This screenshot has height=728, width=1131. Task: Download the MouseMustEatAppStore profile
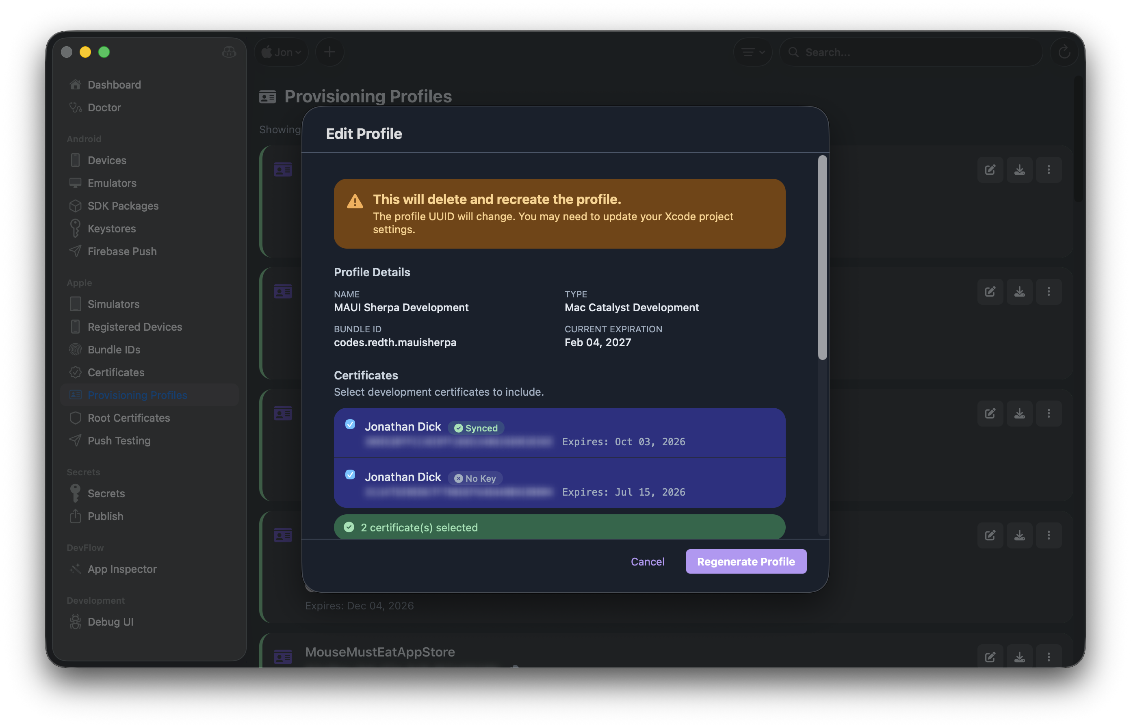[x=1019, y=657]
